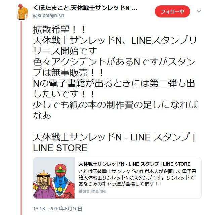Click the フォロー中 following button
Image resolution: width=215 pixels, height=215 pixels.
pos(172,11)
